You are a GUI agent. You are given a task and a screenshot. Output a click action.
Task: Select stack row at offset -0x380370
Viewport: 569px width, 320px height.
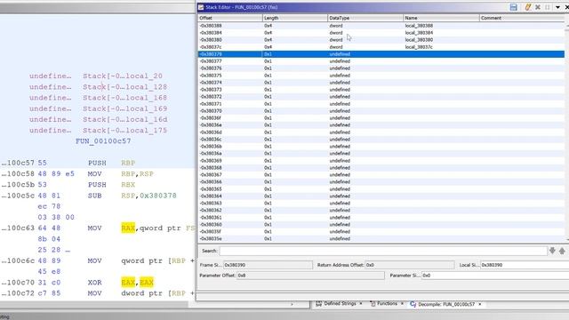click(381, 111)
